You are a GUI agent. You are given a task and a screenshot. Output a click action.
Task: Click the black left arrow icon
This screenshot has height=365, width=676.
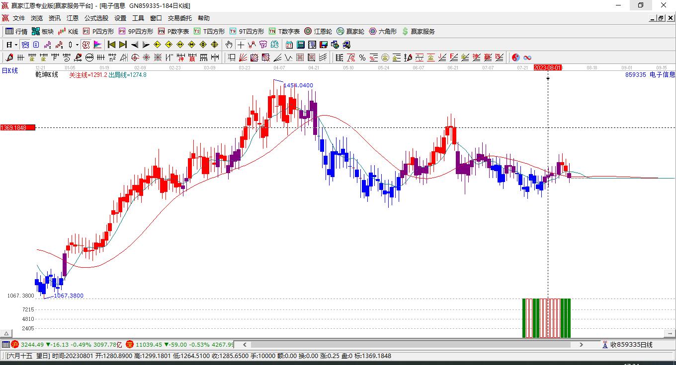click(134, 45)
